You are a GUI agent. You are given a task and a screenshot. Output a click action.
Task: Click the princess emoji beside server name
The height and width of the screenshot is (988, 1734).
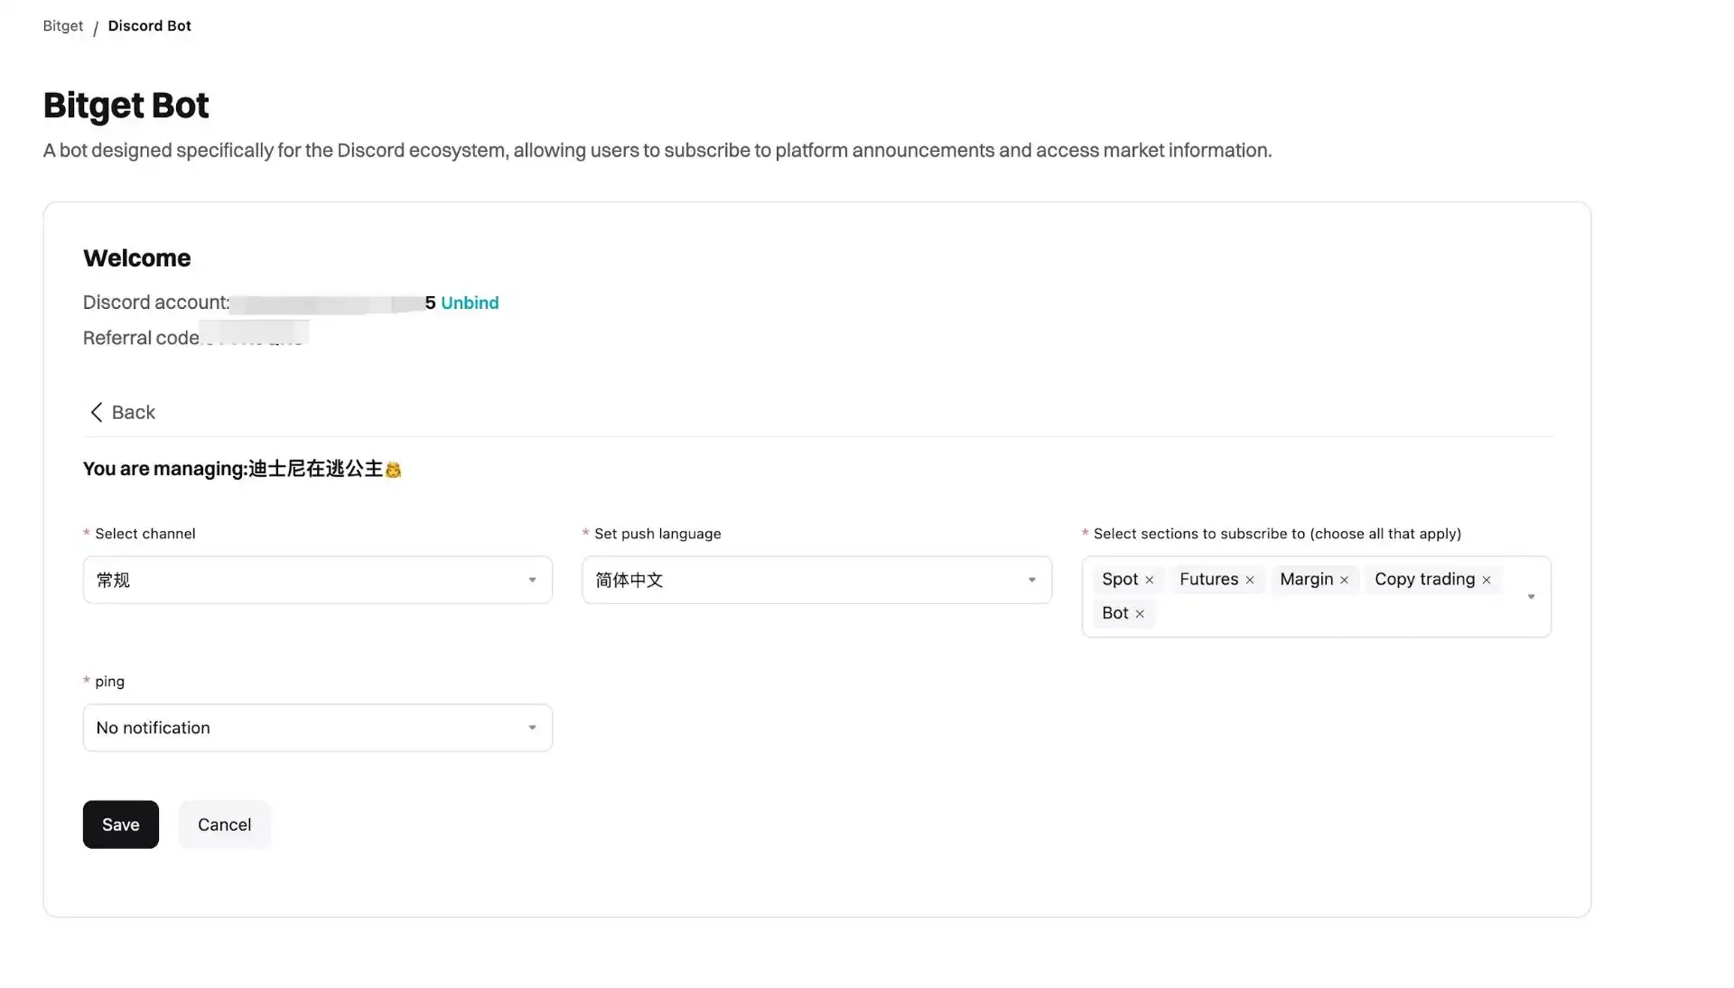point(393,470)
